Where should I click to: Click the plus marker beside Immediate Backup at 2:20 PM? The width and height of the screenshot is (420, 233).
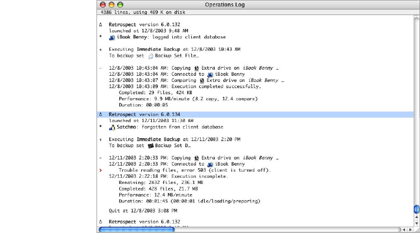click(101, 139)
